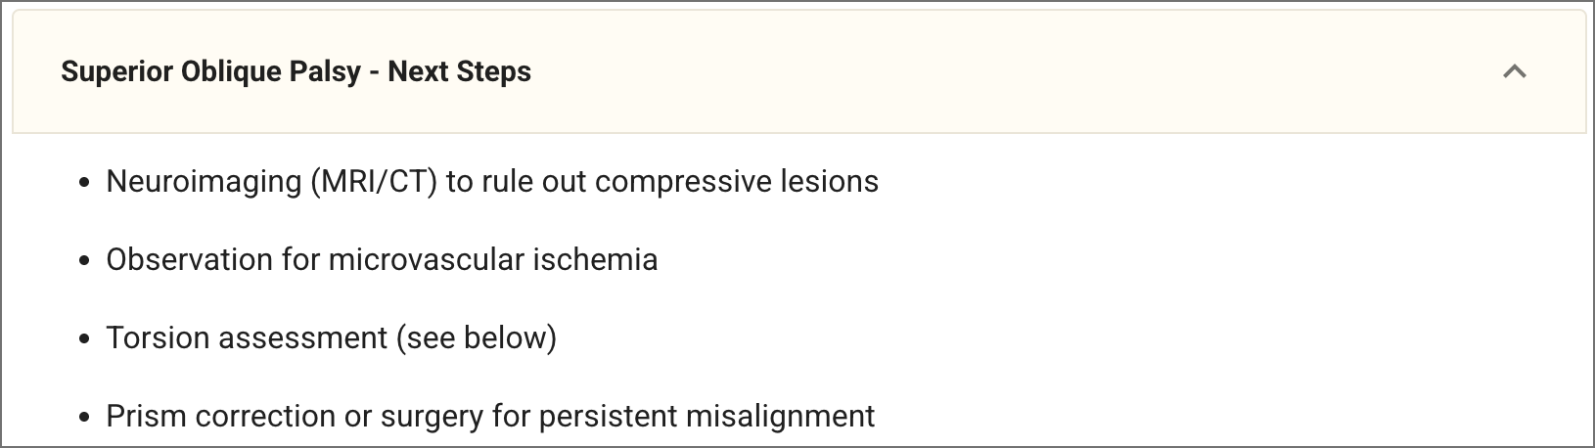The height and width of the screenshot is (448, 1595).
Task: Click the phrase 'compressive lesions'
Action: click(737, 182)
